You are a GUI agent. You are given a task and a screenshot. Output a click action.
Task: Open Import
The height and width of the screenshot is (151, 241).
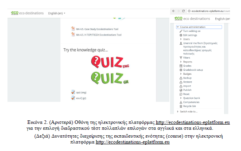point(187,86)
